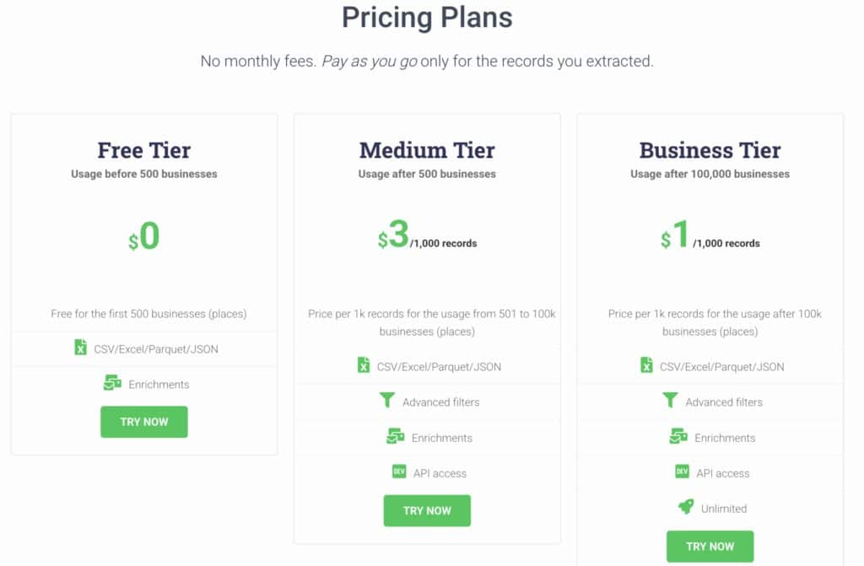Viewport: 864px width, 566px height.
Task: Click the Pricing Plans page title
Action: pyautogui.click(x=427, y=17)
